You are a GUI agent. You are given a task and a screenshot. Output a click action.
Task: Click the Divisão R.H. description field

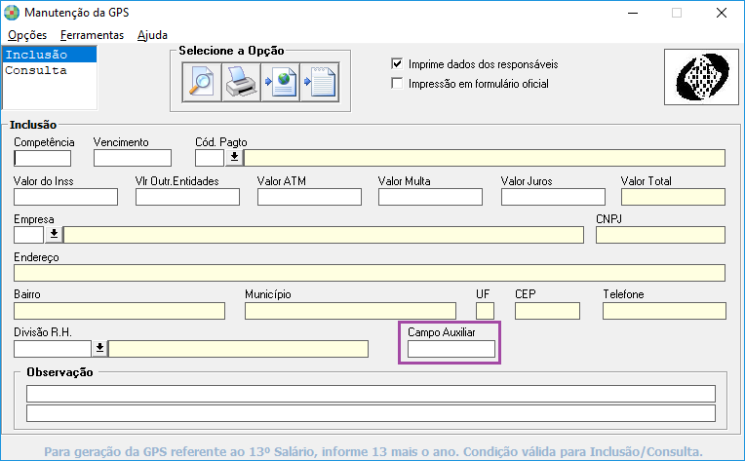pos(239,349)
